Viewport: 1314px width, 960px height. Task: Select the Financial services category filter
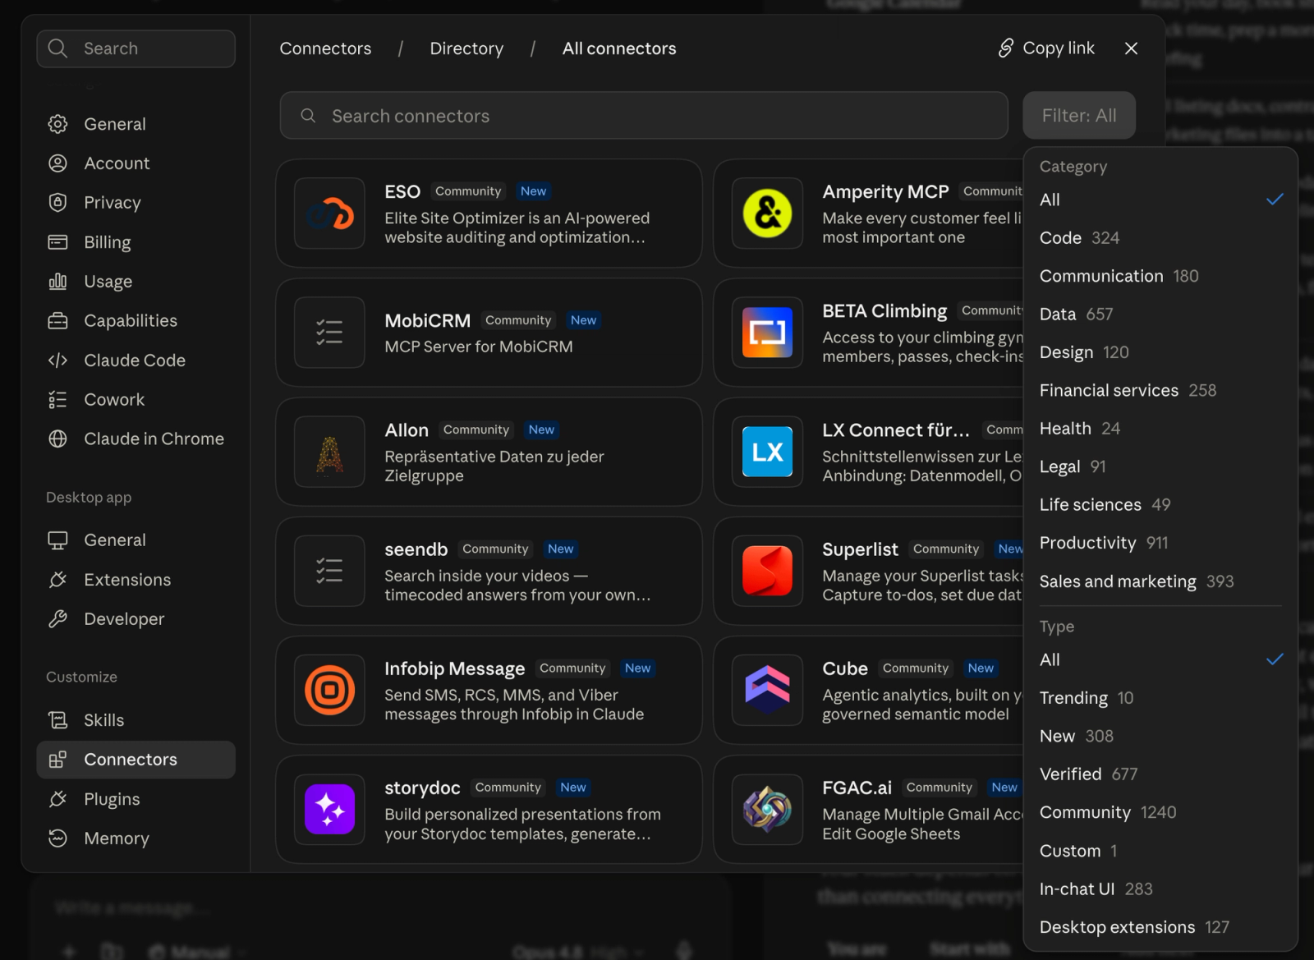tap(1160, 391)
